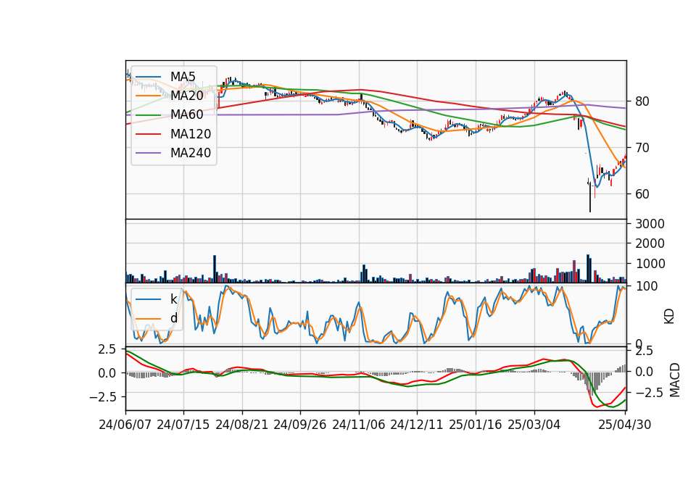The height and width of the screenshot is (500, 696).
Task: Click the 24/08/21 date axis label
Action: tap(242, 425)
